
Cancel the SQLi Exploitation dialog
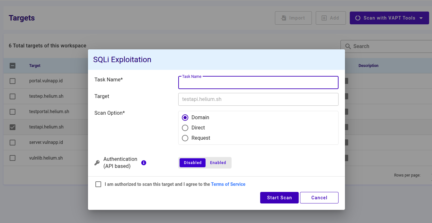click(x=319, y=198)
